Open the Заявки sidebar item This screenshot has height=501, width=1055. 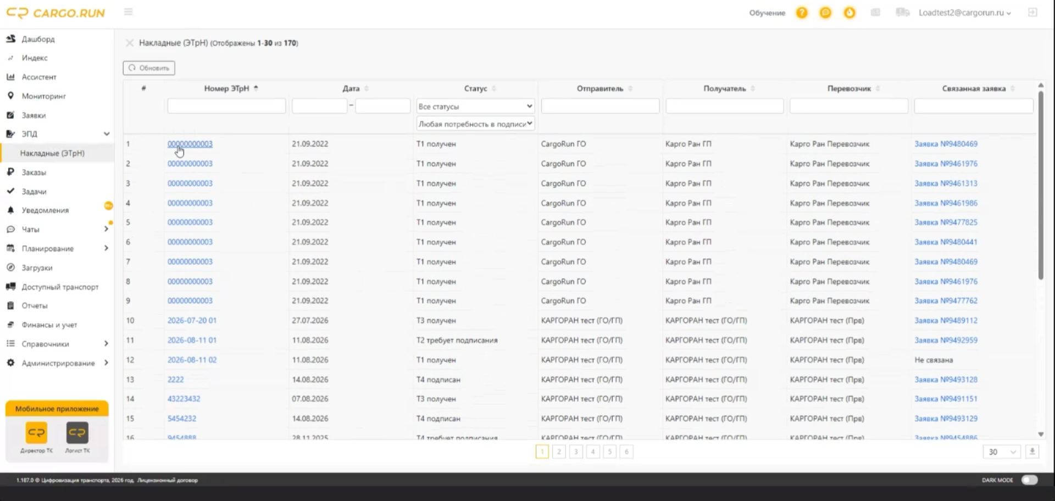34,115
